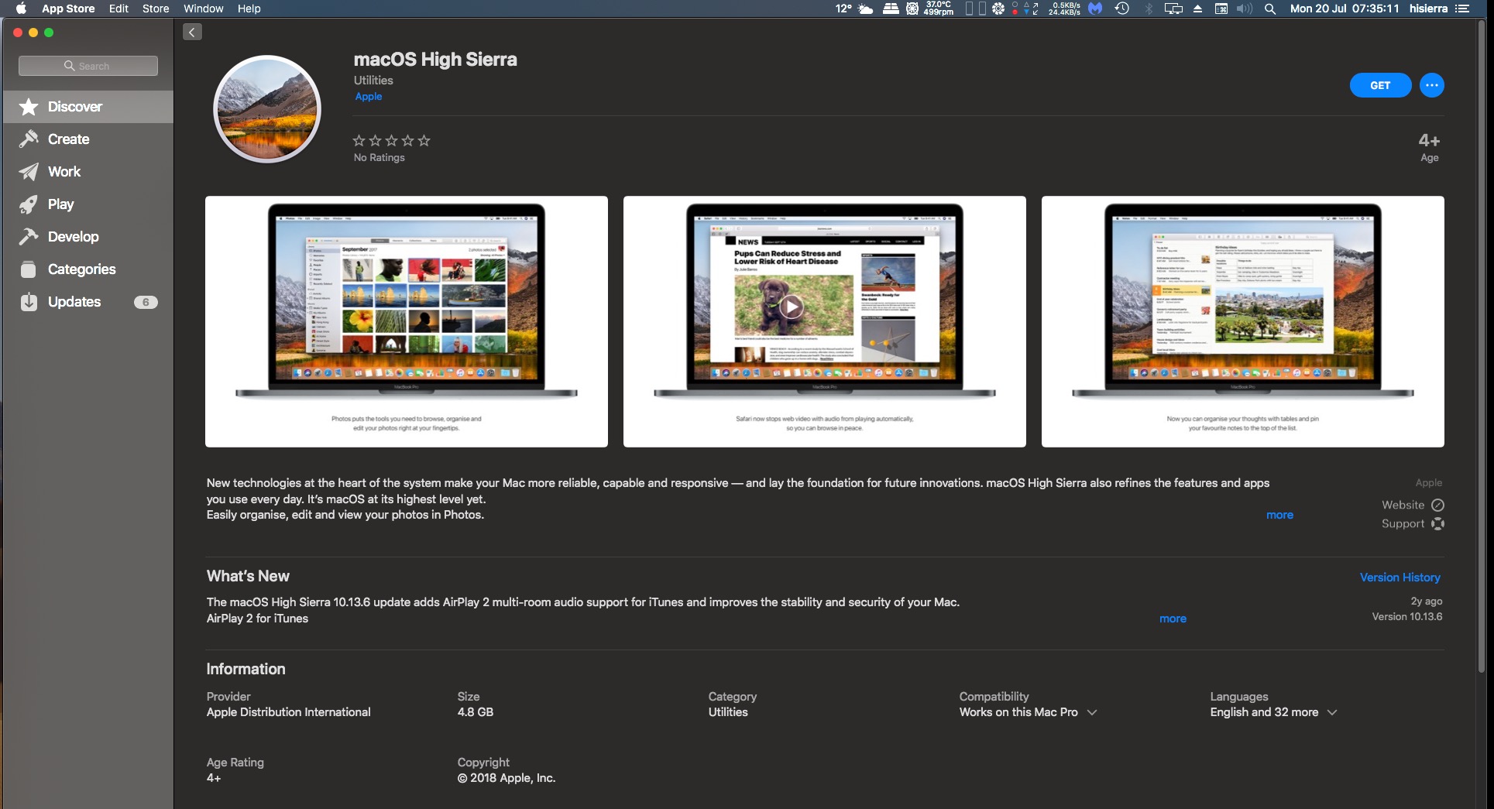Open Spotlight search magnifier in menu bar
This screenshot has height=809, width=1494.
click(1269, 9)
